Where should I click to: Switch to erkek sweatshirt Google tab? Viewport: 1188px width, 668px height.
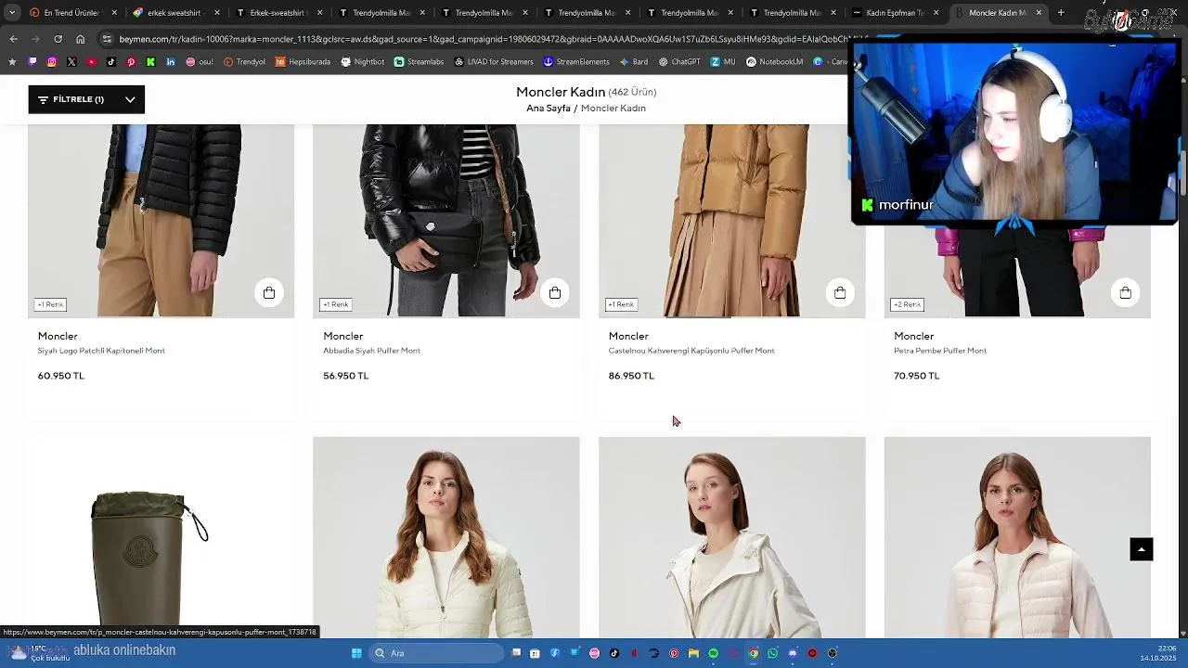[x=174, y=13]
